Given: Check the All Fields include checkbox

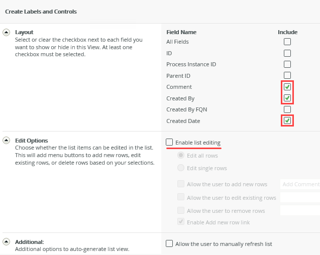Looking at the screenshot, I should (287, 42).
